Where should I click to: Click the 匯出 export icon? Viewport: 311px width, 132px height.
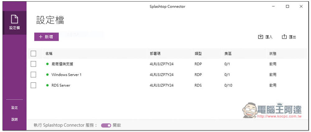[x=284, y=37]
